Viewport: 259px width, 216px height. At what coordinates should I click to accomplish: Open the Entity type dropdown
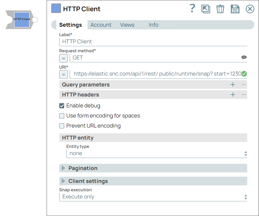click(x=157, y=153)
